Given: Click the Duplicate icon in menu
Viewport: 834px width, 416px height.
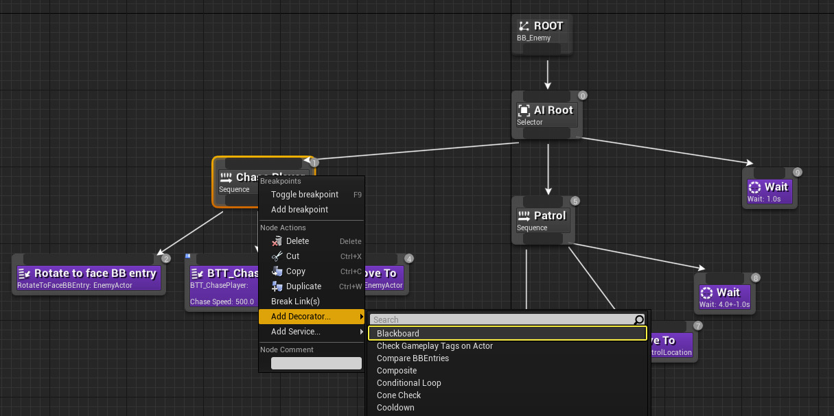Looking at the screenshot, I should [x=277, y=286].
